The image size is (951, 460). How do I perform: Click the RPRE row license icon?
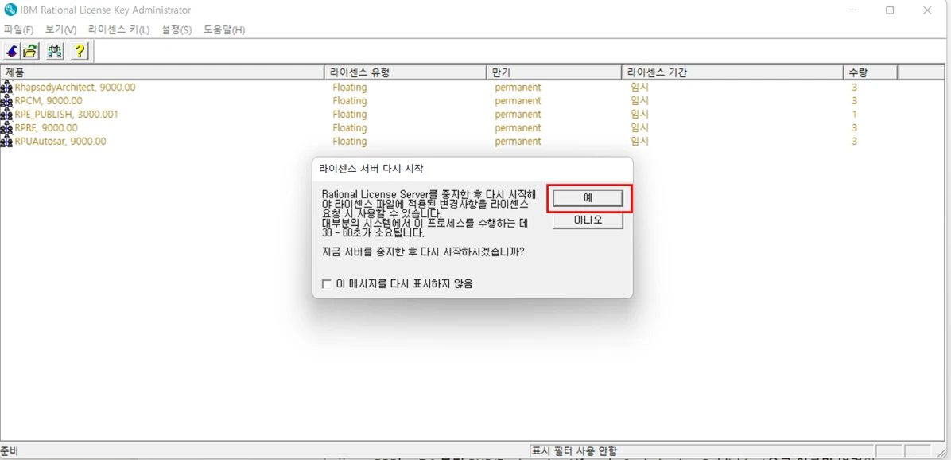click(x=6, y=127)
